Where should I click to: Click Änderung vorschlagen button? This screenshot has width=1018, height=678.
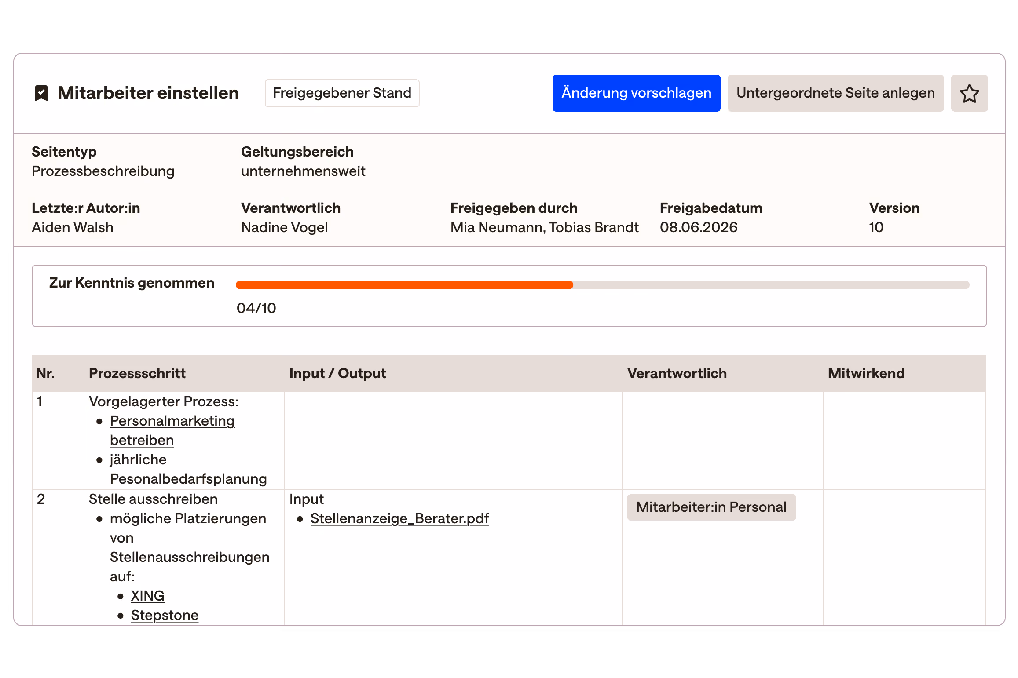tap(636, 93)
